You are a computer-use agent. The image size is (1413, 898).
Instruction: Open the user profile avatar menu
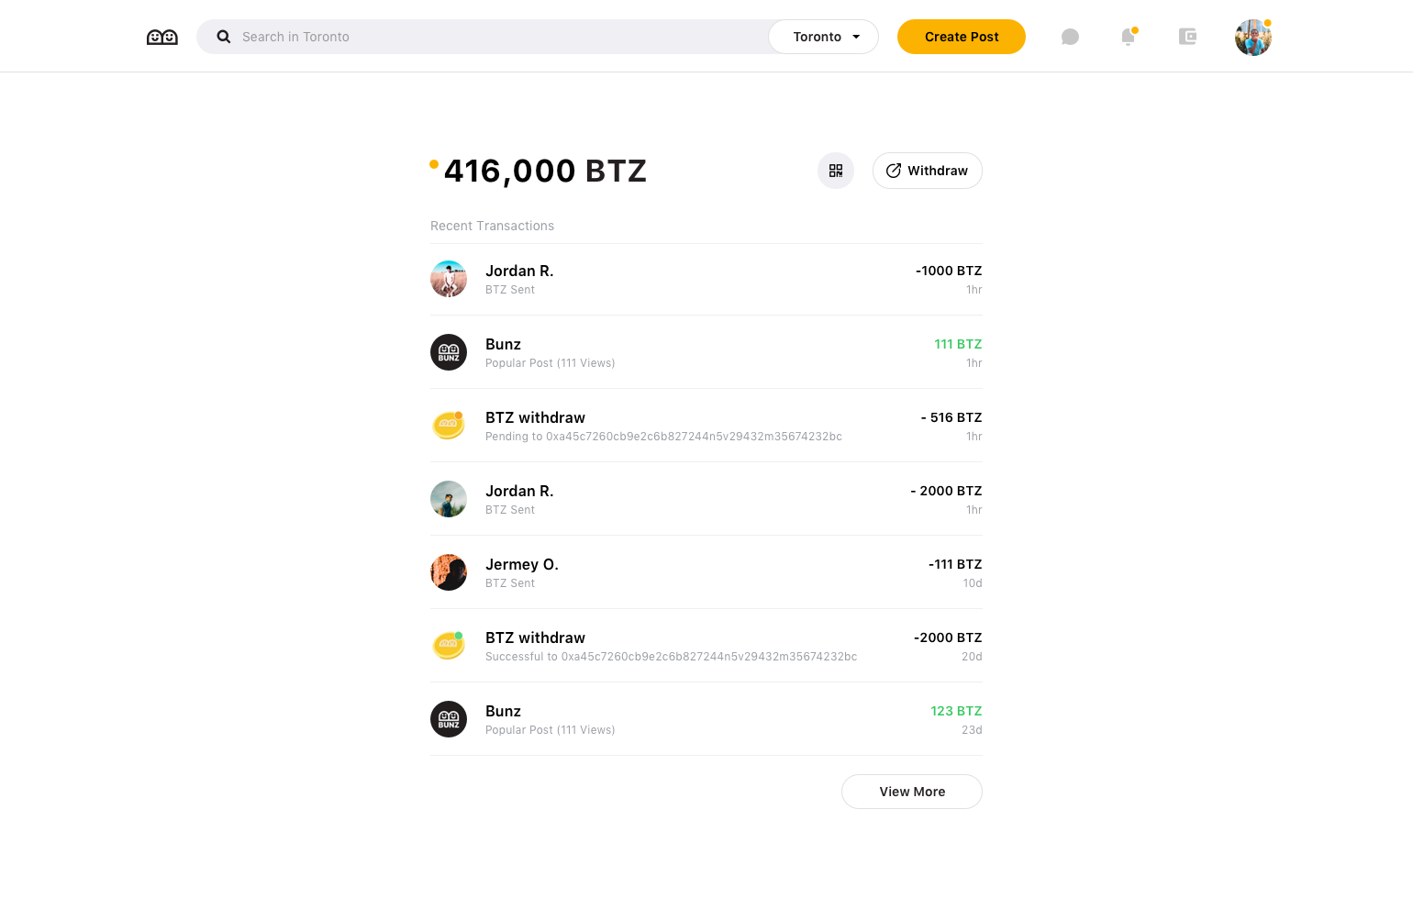(1253, 38)
